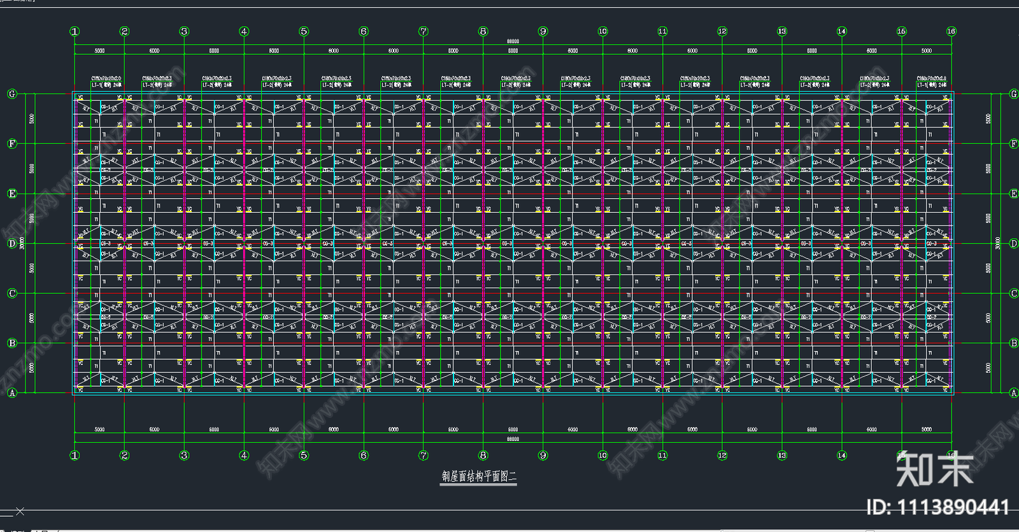The height and width of the screenshot is (532, 1019).
Task: Click row axis bubble B on left side
Action: click(x=11, y=343)
